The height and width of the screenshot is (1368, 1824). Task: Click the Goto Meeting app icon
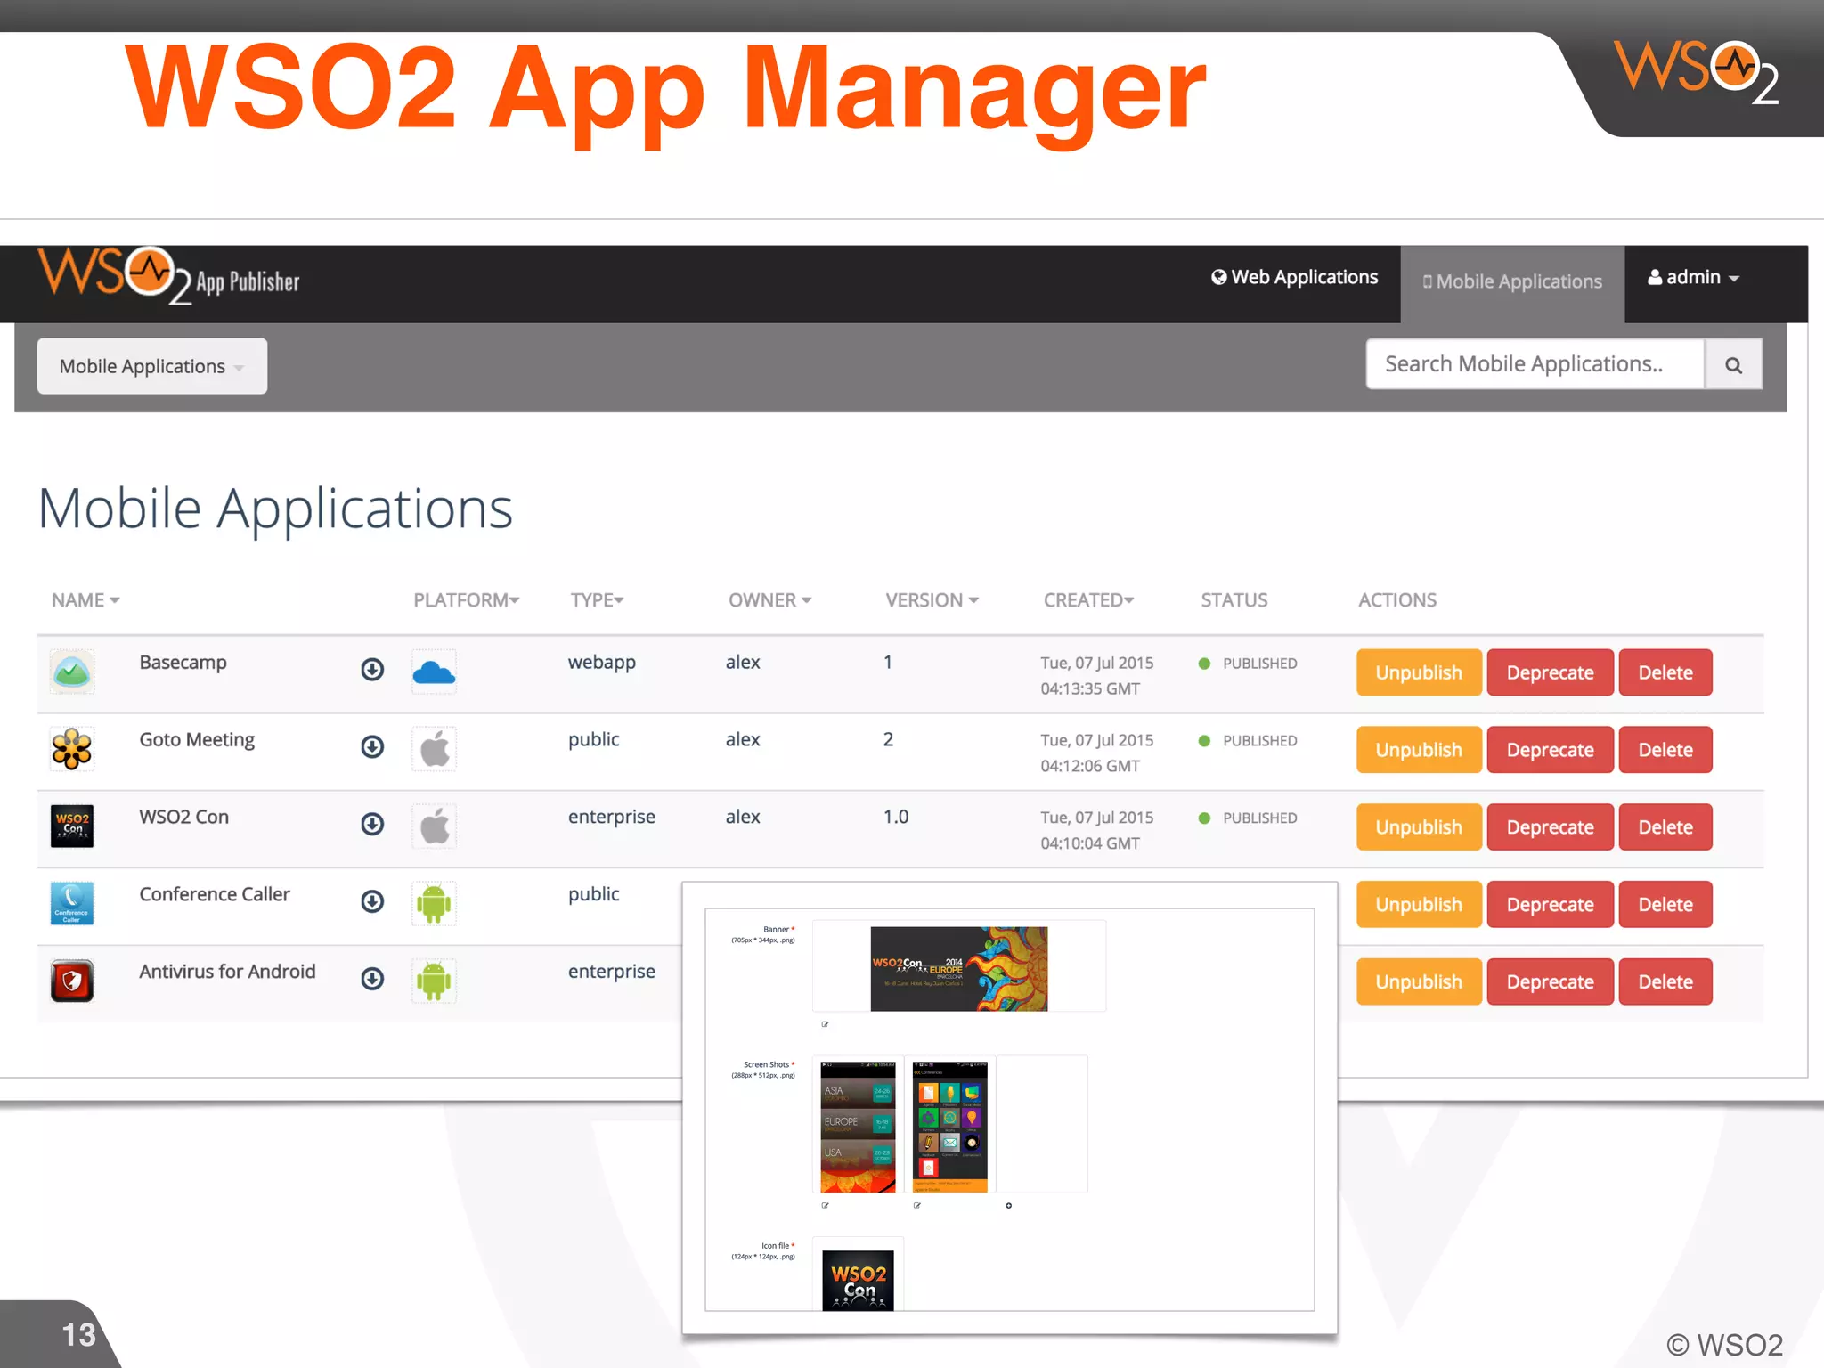72,749
